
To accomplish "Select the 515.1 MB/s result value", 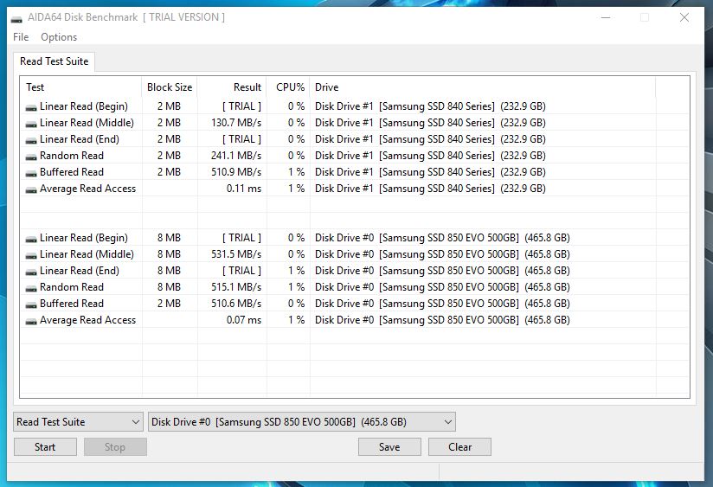I will coord(236,287).
